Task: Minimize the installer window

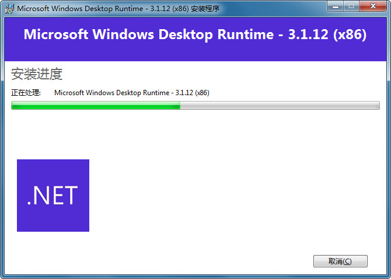Action: [x=336, y=6]
